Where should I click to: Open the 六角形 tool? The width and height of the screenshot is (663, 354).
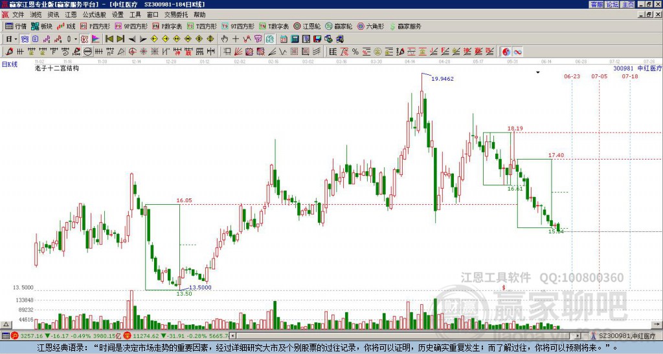370,26
